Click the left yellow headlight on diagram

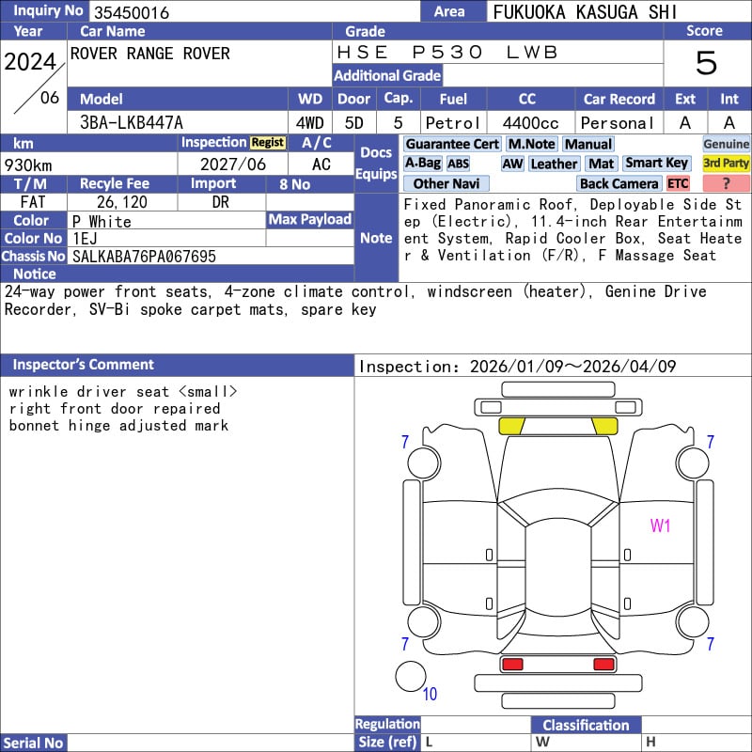511,426
